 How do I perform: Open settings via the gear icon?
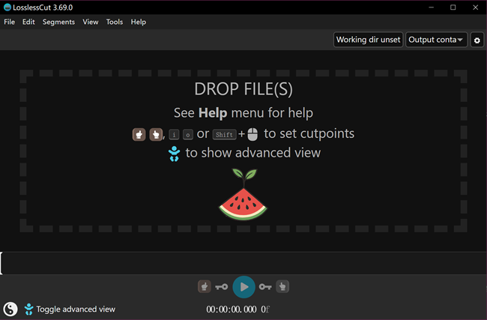point(477,40)
